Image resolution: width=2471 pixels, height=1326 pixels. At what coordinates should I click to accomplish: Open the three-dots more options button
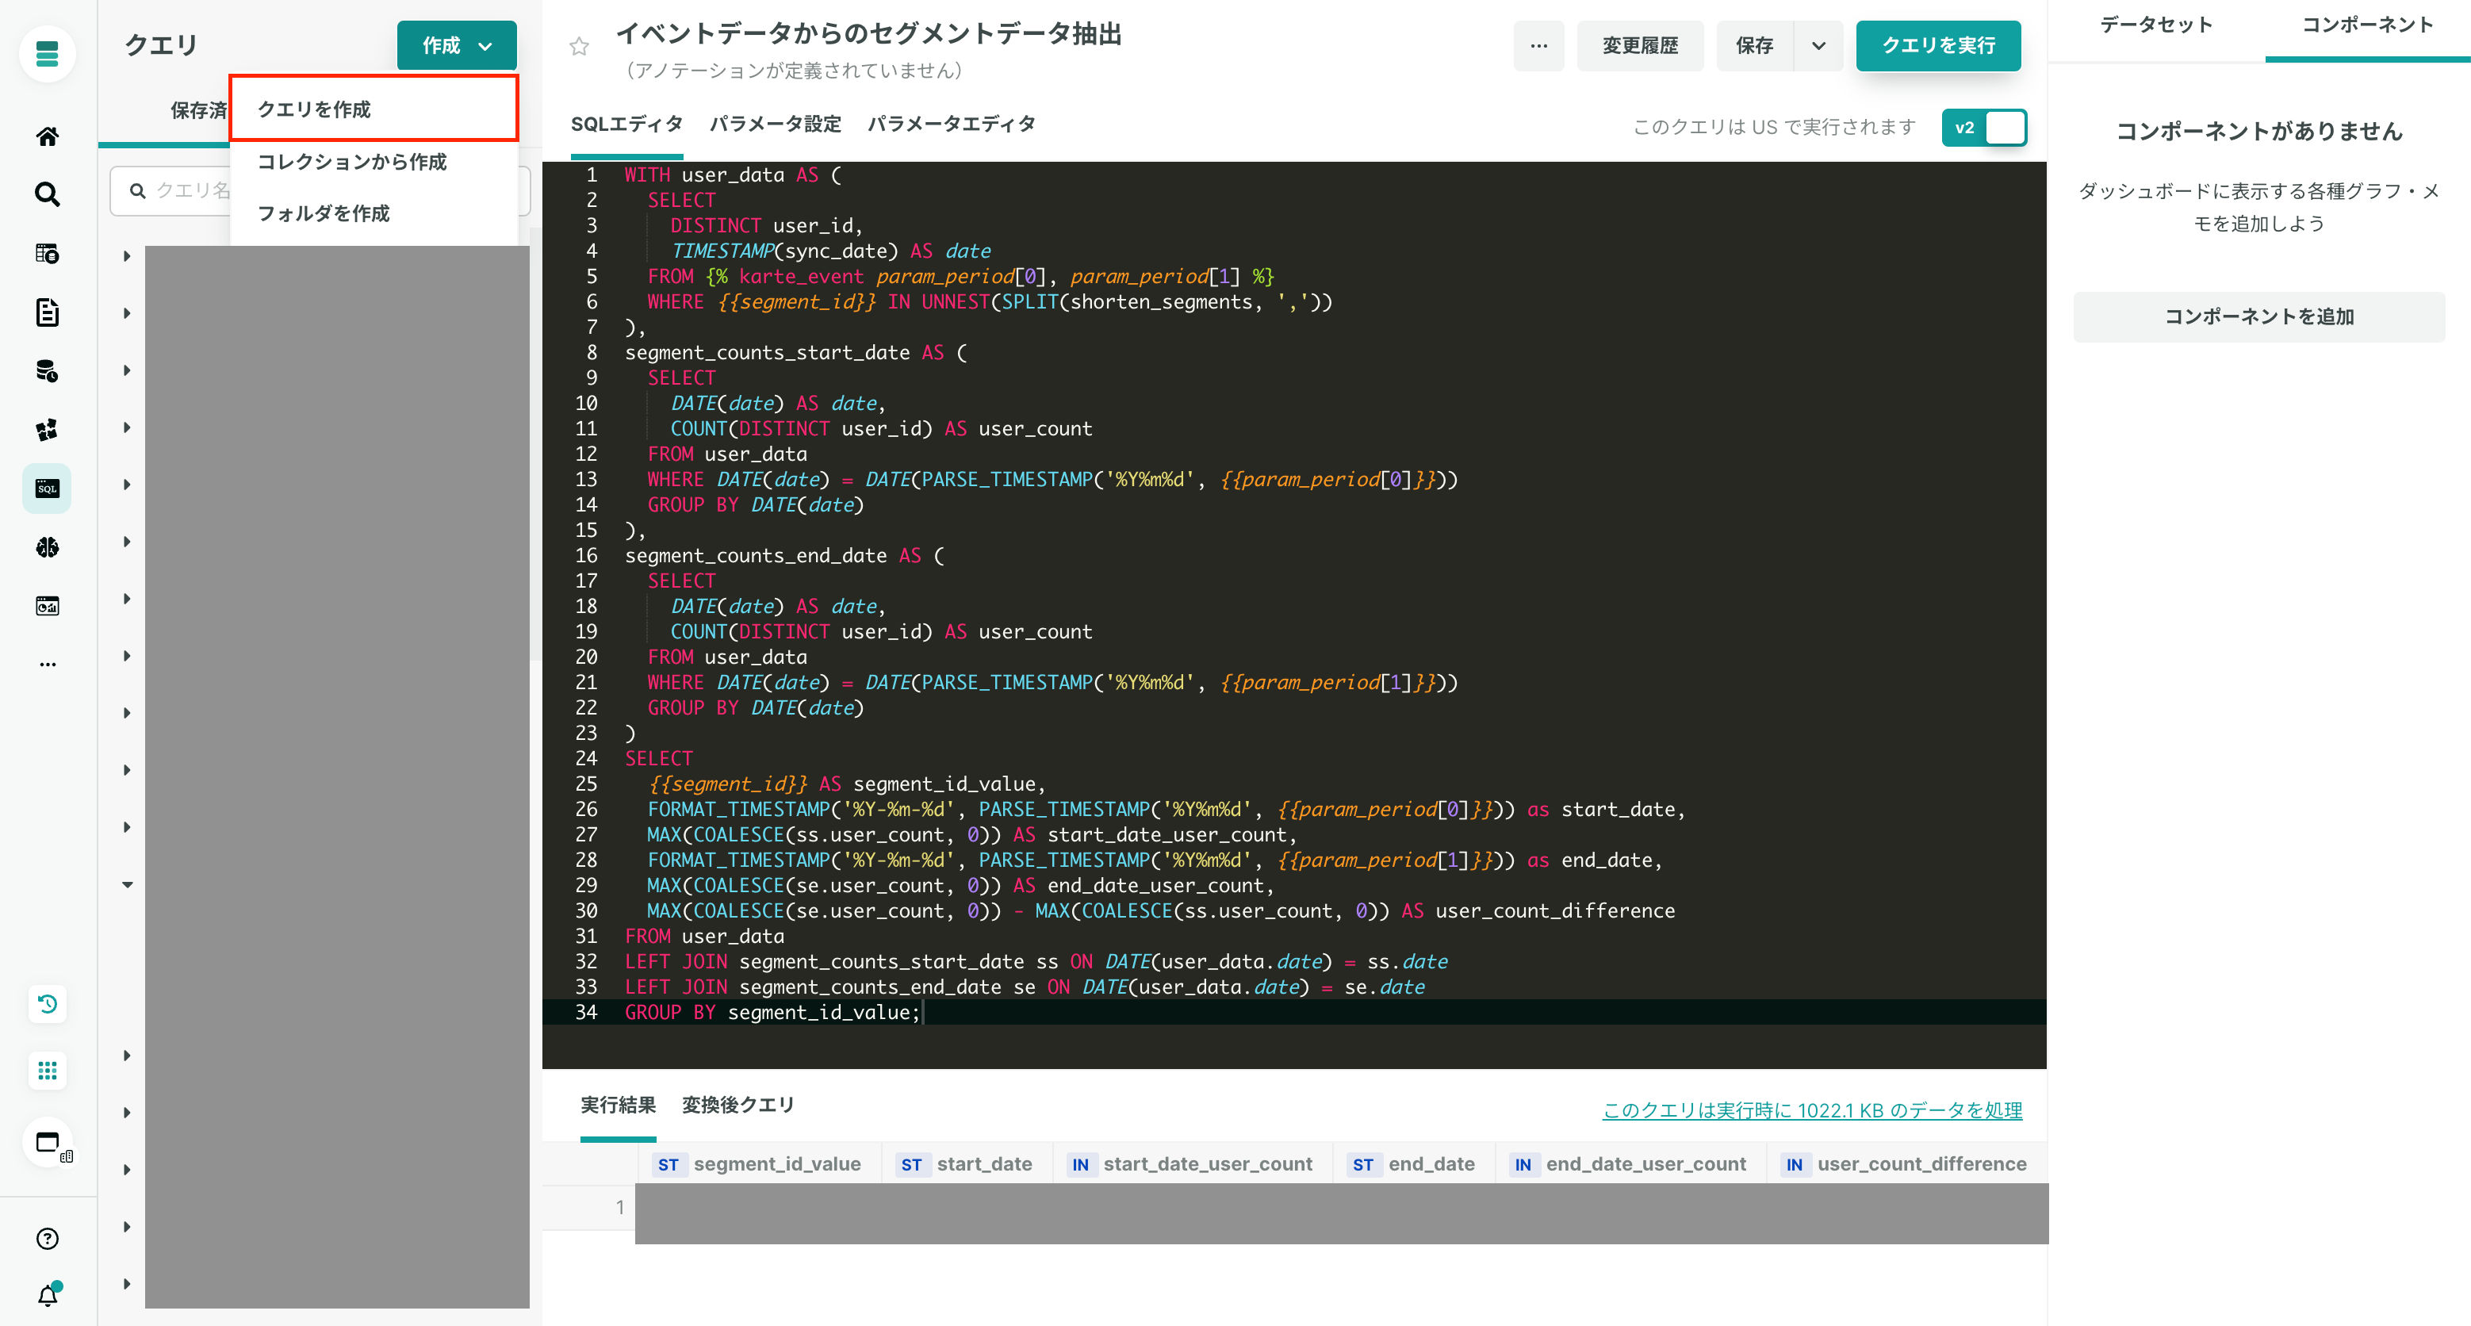click(1538, 45)
